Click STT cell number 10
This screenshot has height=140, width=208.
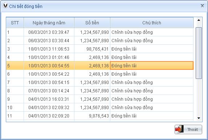[15, 108]
